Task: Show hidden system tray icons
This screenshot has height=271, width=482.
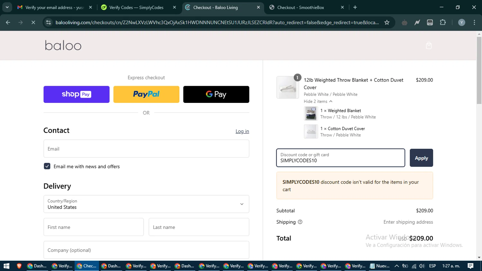Action: [397, 266]
